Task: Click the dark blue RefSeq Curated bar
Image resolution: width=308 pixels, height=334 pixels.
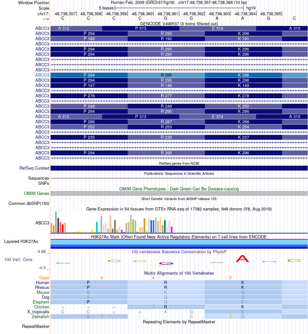Action: (x=179, y=168)
